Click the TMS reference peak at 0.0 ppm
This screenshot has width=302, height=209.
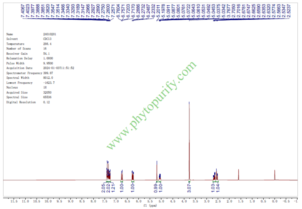(275, 175)
